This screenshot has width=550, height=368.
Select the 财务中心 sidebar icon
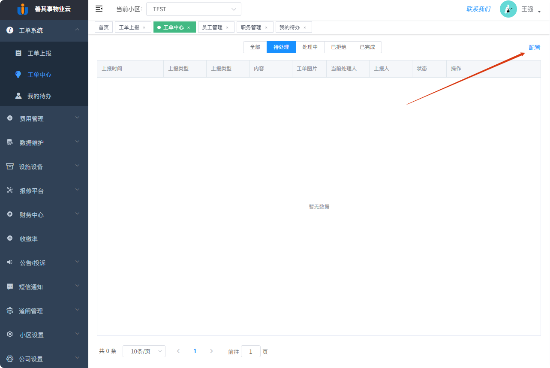click(x=9, y=214)
